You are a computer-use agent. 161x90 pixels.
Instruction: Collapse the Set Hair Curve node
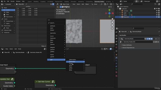point(37,81)
